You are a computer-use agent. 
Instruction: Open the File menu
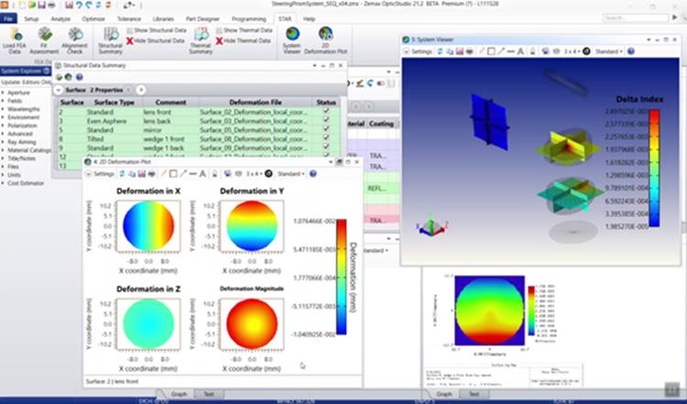pyautogui.click(x=8, y=19)
